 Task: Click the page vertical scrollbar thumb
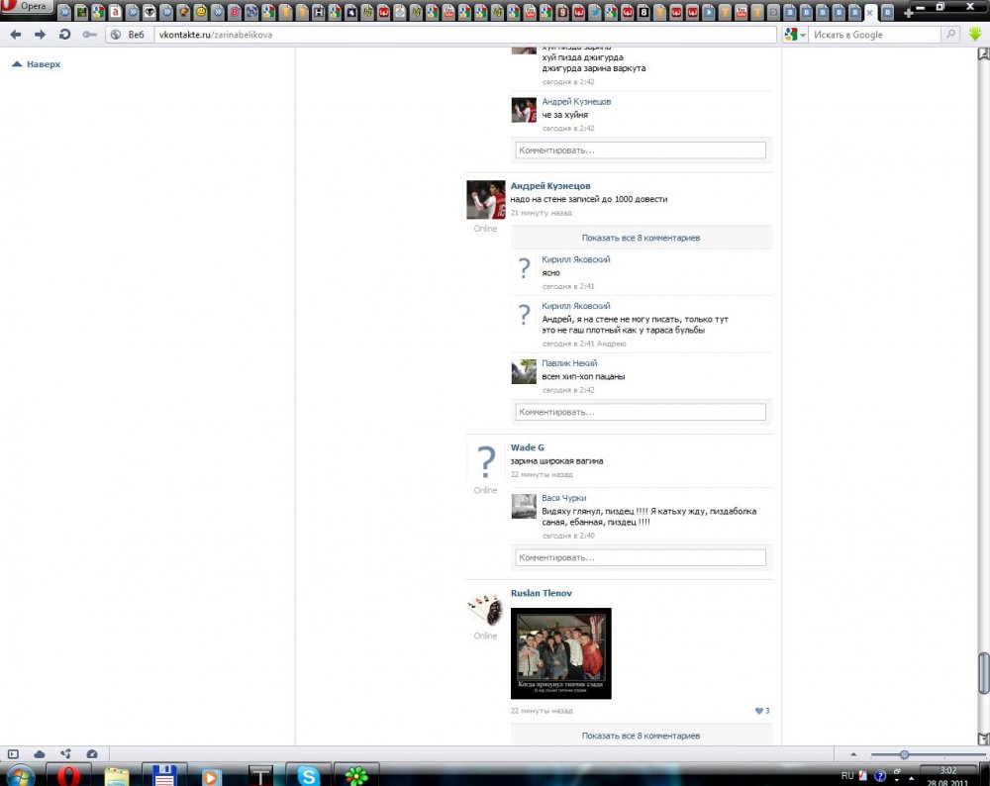click(983, 673)
